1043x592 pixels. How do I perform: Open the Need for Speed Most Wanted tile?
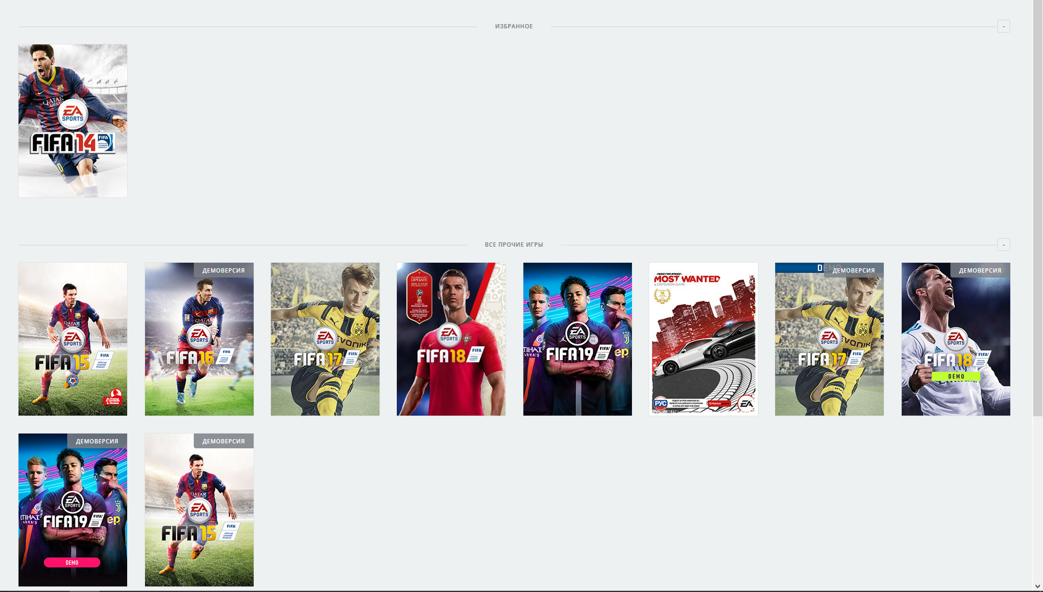[x=704, y=339]
